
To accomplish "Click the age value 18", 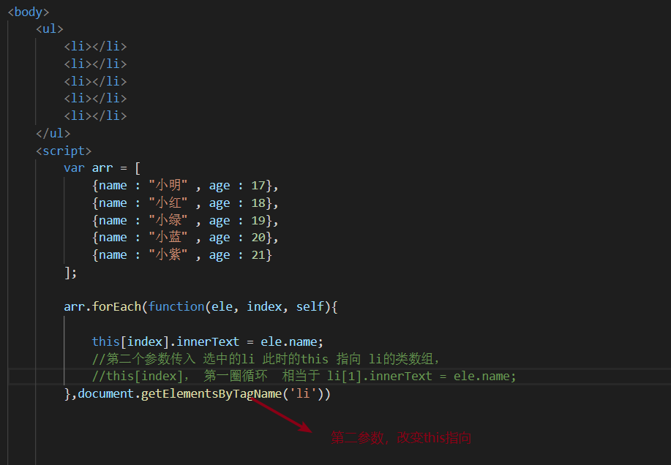I will point(258,203).
